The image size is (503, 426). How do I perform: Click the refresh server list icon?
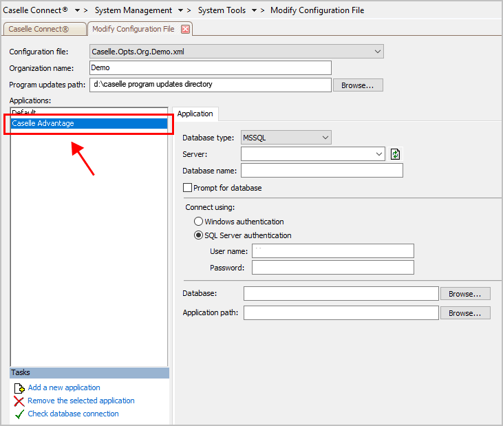[395, 154]
